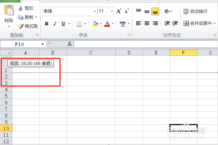The width and height of the screenshot is (218, 145).
Task: Toggle Italic formatting
Action: (55, 24)
